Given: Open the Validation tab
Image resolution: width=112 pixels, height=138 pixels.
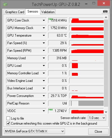Looking at the screenshot, I should pyautogui.click(x=48, y=12).
